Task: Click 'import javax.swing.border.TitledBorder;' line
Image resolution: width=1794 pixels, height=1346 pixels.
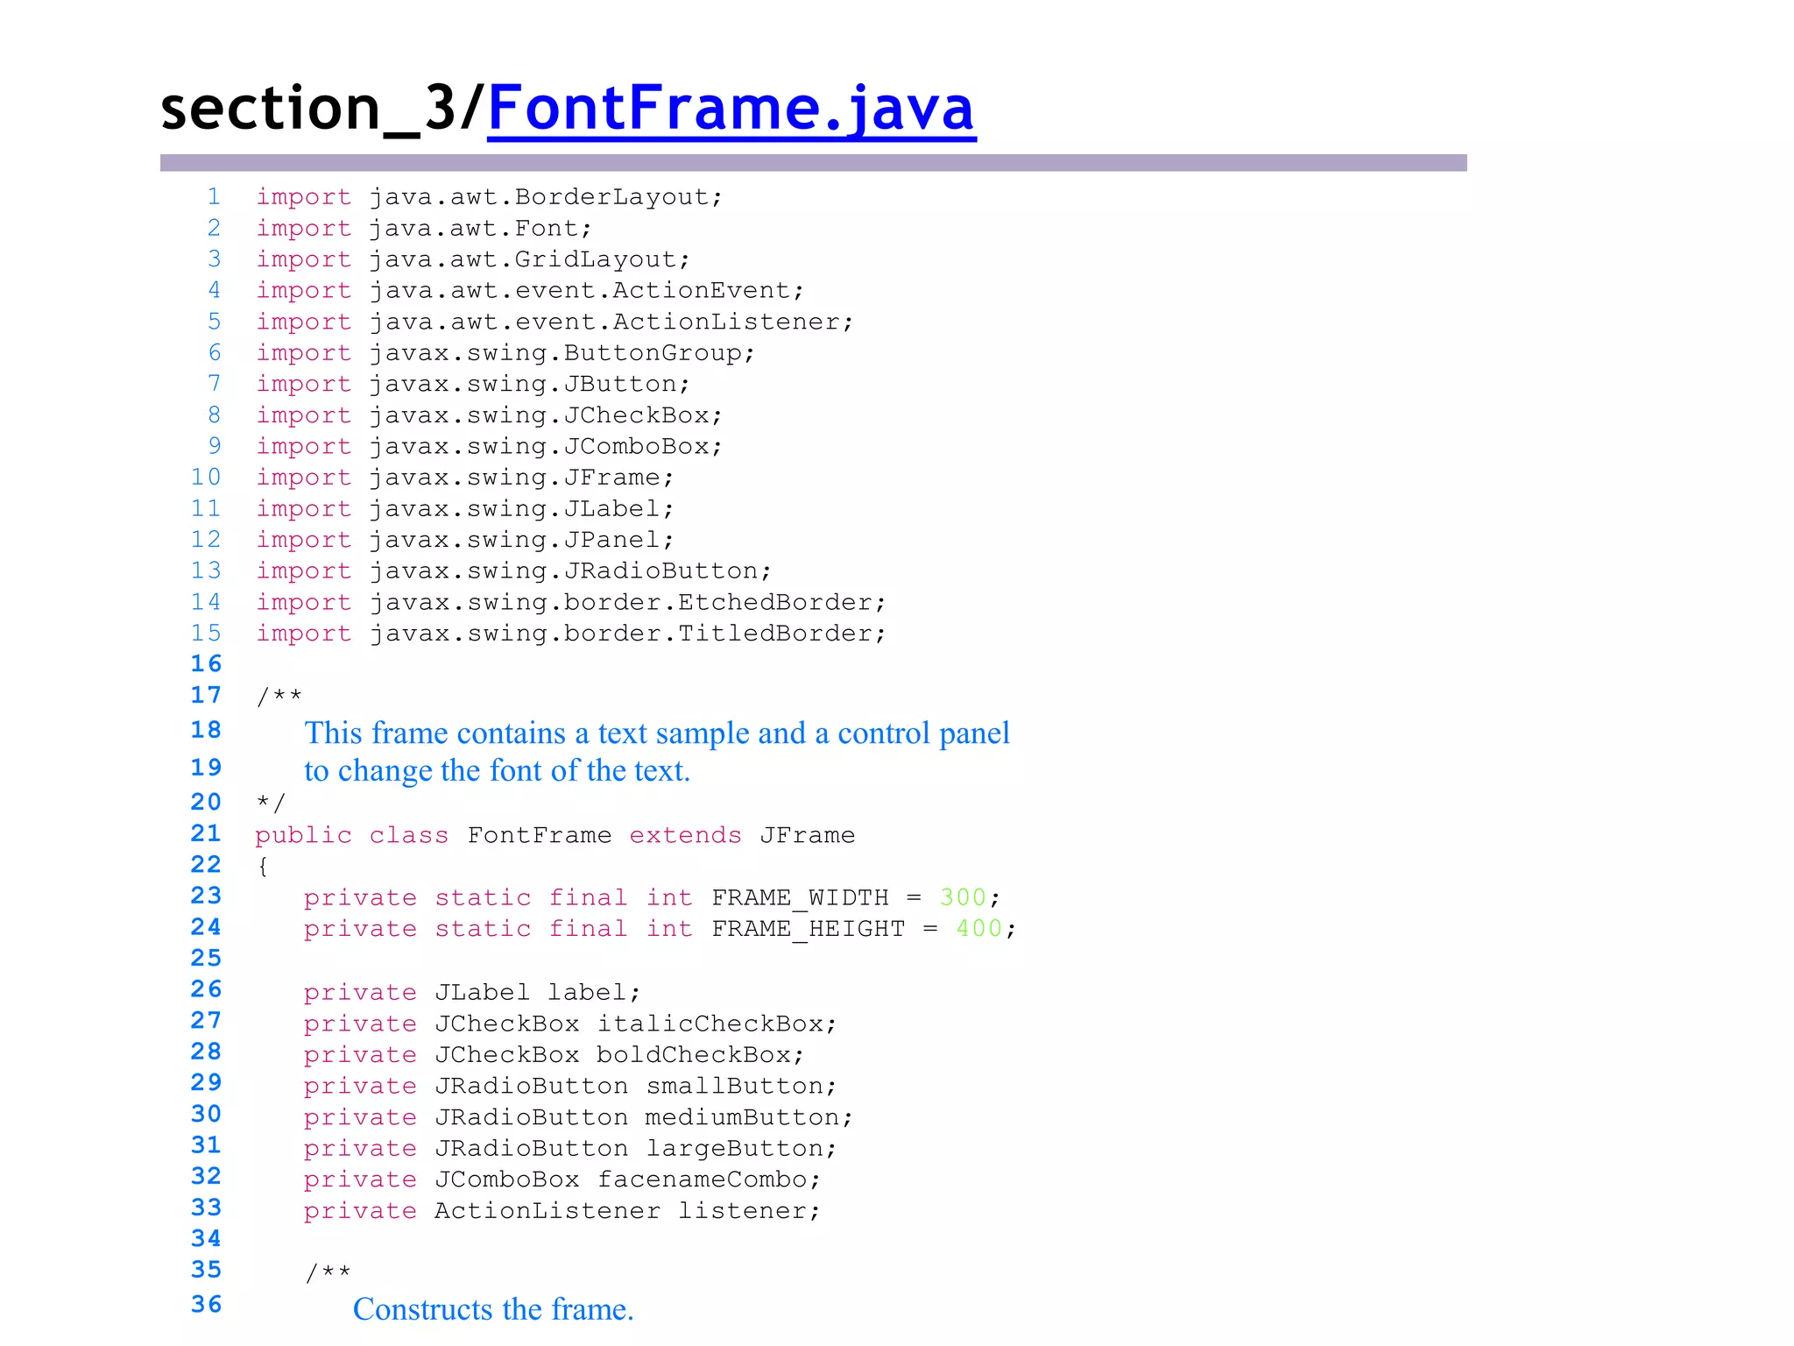Action: (x=571, y=634)
